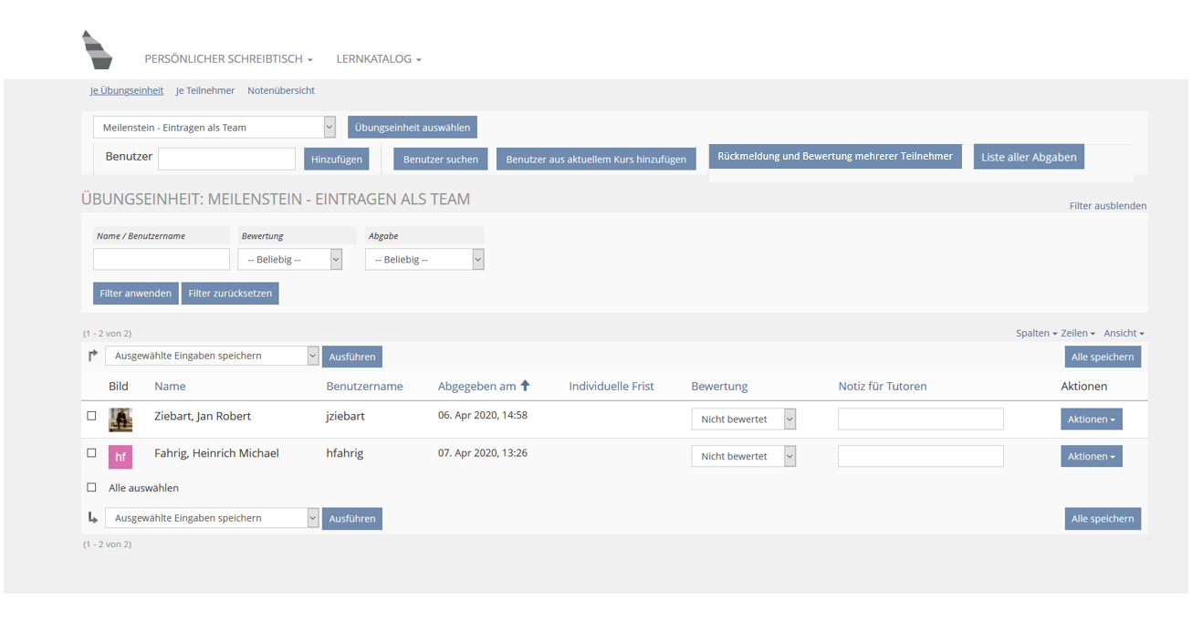Click the bottom multi-action arrow icon

[x=92, y=518]
